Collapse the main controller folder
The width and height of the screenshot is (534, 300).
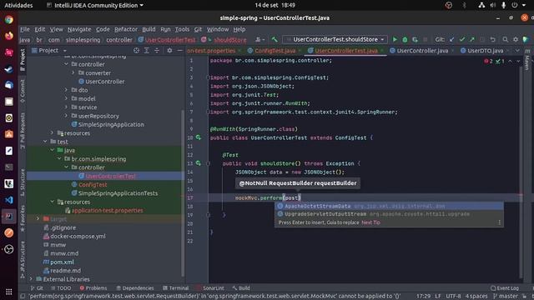tap(66, 64)
